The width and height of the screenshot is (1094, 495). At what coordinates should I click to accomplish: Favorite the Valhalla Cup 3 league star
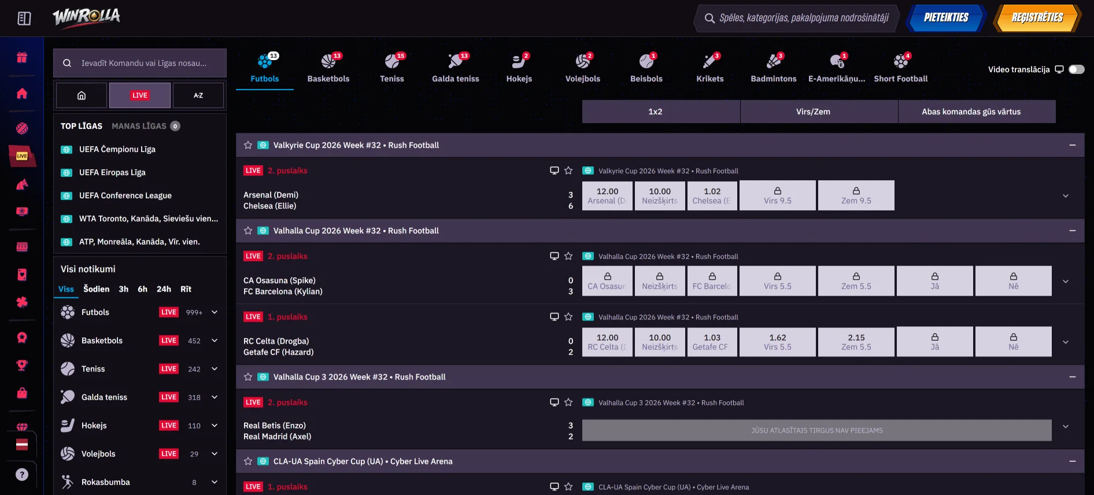coord(248,377)
